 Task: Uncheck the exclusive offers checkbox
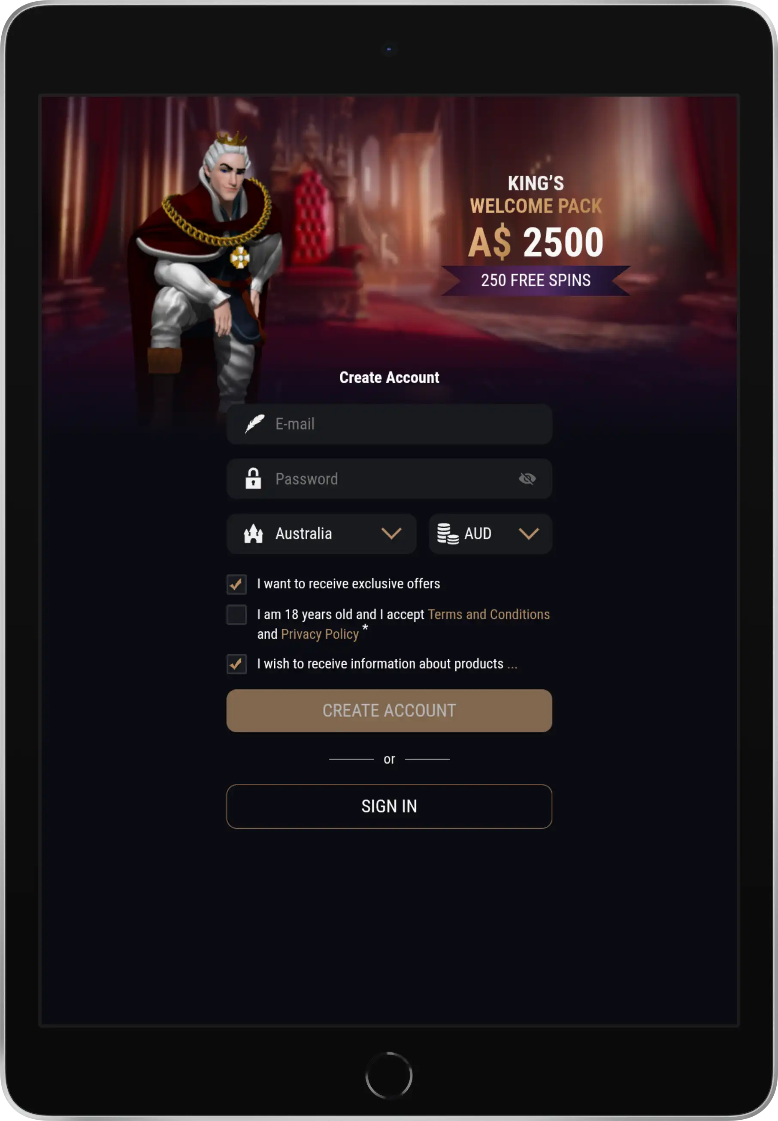pos(237,585)
